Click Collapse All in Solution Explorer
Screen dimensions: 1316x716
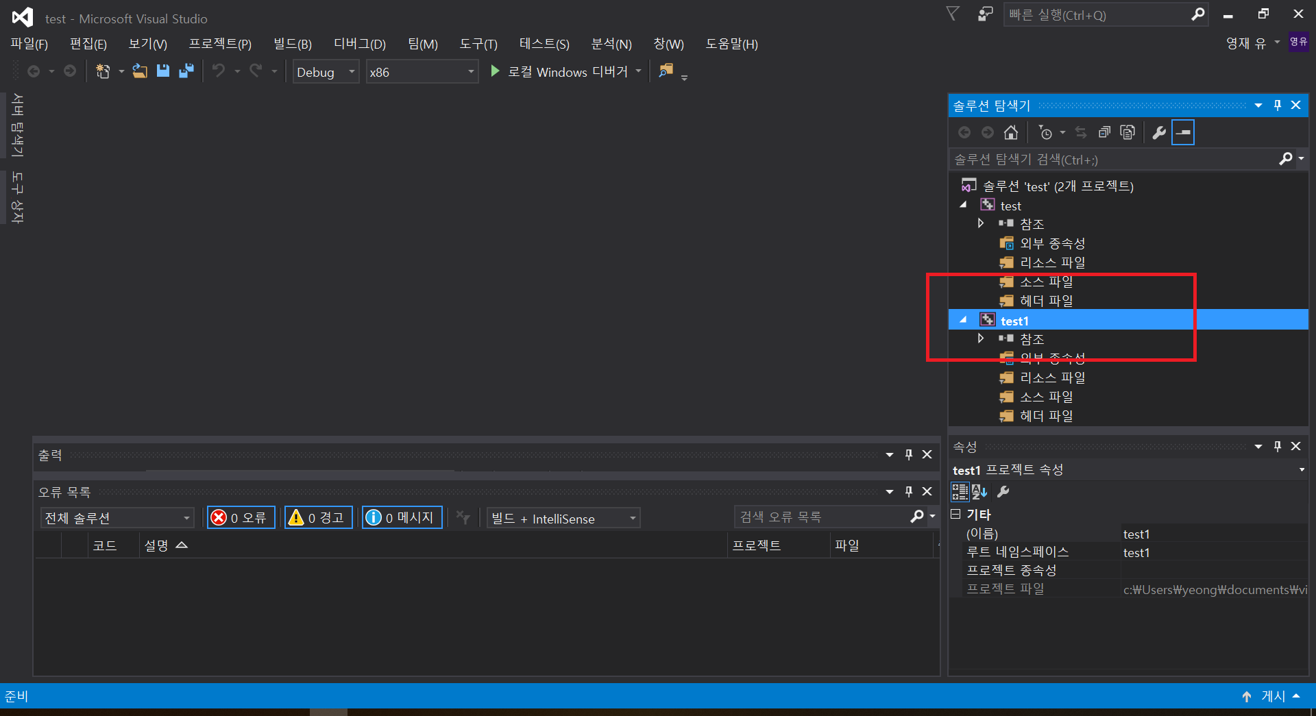(1104, 132)
